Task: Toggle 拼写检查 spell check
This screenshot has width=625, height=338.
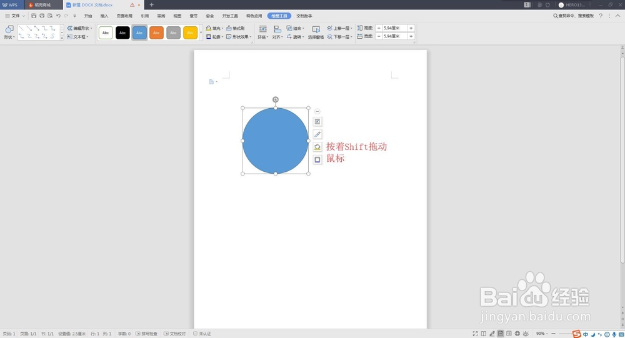Action: click(147, 334)
